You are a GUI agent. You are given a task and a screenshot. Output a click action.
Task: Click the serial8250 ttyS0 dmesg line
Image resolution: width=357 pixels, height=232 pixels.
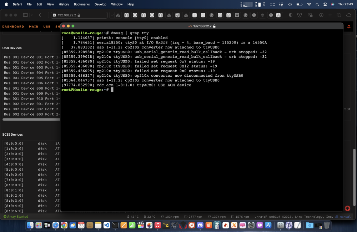[x=164, y=42]
